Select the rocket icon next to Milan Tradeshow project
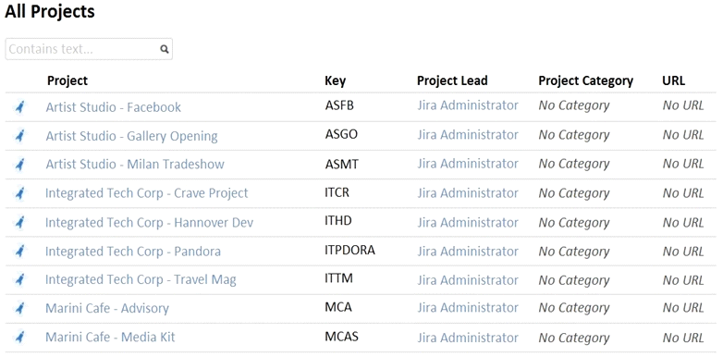This screenshot has height=357, width=723. (x=19, y=165)
